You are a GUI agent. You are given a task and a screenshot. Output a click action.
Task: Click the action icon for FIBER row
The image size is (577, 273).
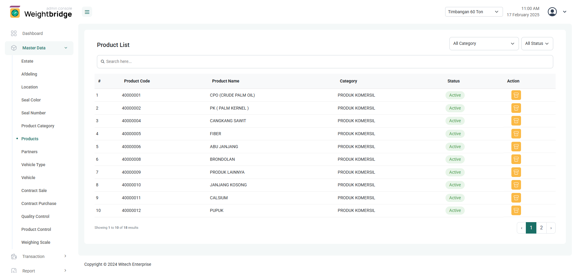516,134
